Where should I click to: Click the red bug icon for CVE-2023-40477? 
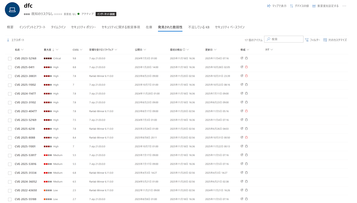click(246, 111)
